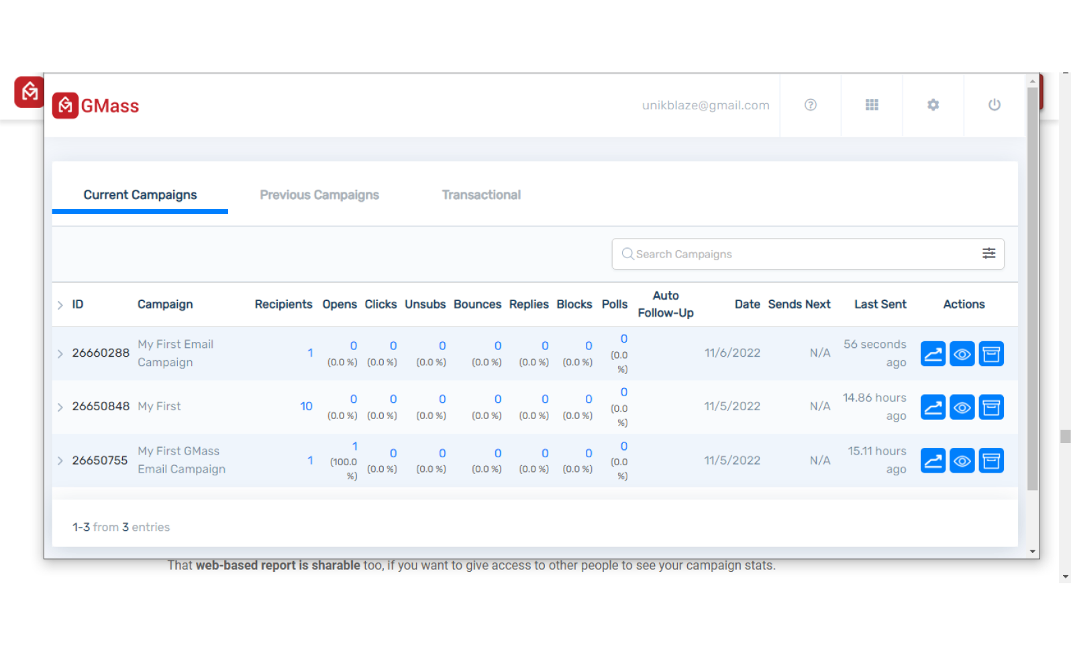
Task: Sort by the ID column header
Action: point(78,304)
